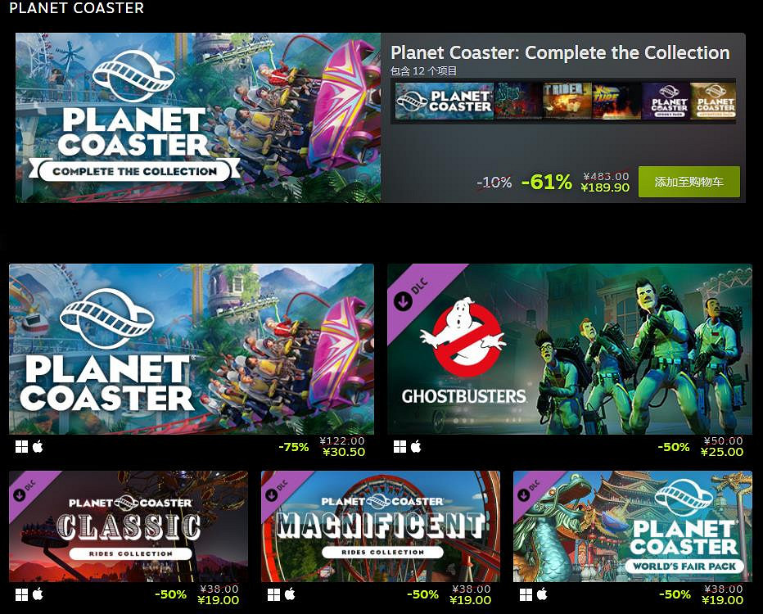Select the Adventure Pack bundle thumbnail

pos(713,102)
